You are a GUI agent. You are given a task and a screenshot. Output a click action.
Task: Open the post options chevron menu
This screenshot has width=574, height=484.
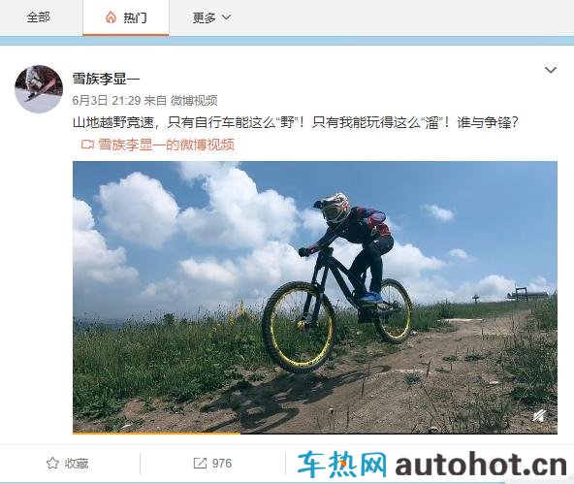click(551, 70)
